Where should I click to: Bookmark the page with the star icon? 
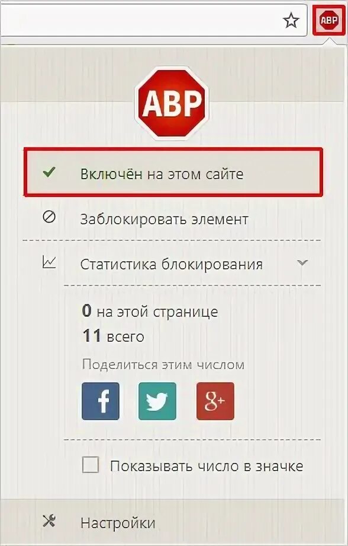(x=291, y=21)
